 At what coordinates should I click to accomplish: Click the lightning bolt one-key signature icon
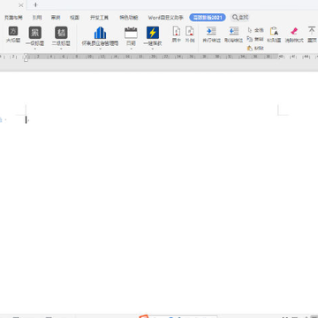(x=153, y=33)
